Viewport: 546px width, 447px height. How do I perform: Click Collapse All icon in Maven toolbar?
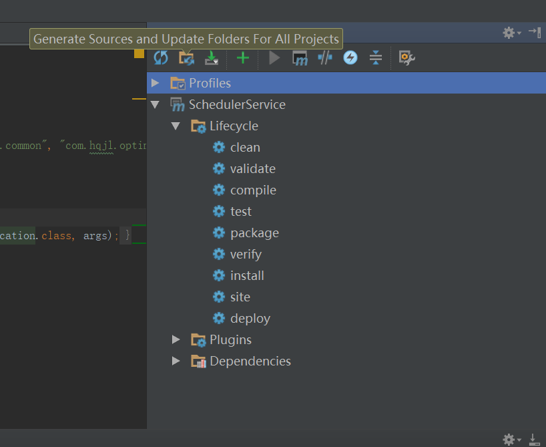pos(376,57)
